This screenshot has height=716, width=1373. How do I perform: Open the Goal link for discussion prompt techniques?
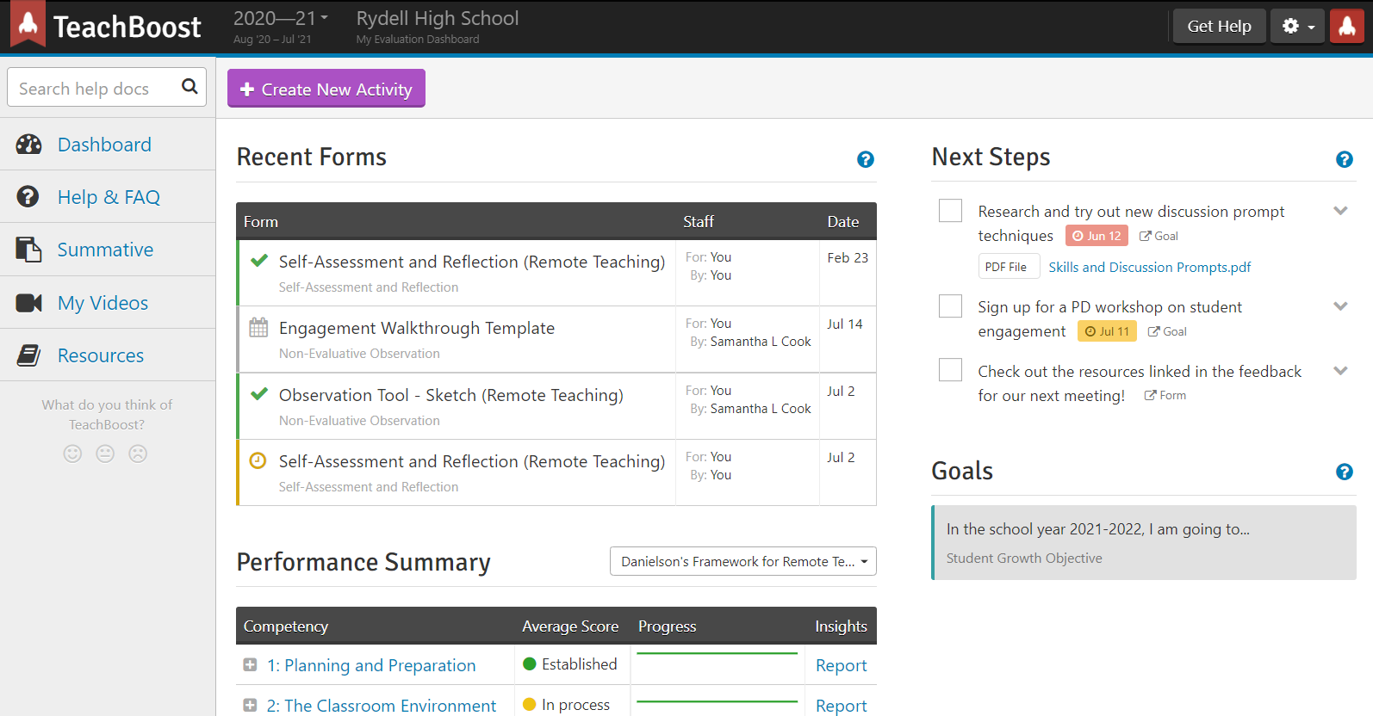[x=1159, y=236]
